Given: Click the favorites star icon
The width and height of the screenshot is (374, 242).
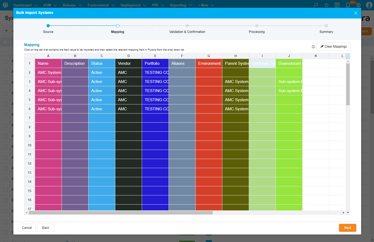Looking at the screenshot, I should click(326, 5).
